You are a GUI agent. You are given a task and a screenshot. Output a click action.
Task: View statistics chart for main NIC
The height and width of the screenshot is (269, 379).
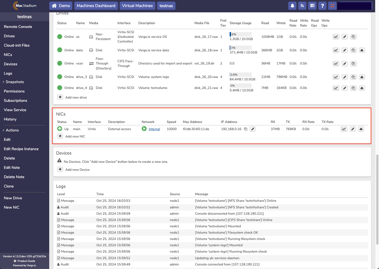point(344,129)
